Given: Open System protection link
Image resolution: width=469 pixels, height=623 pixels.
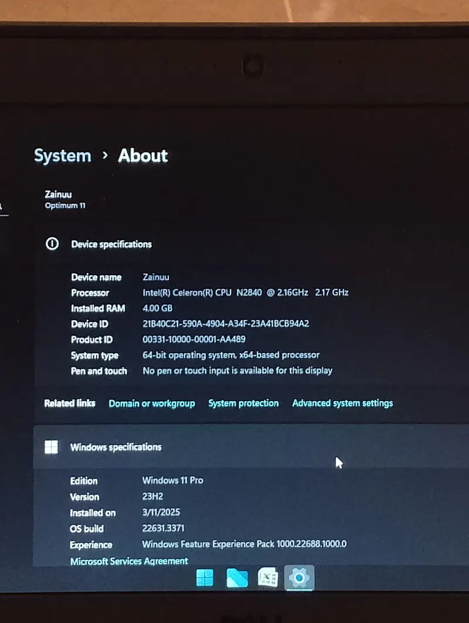Looking at the screenshot, I should (x=243, y=403).
